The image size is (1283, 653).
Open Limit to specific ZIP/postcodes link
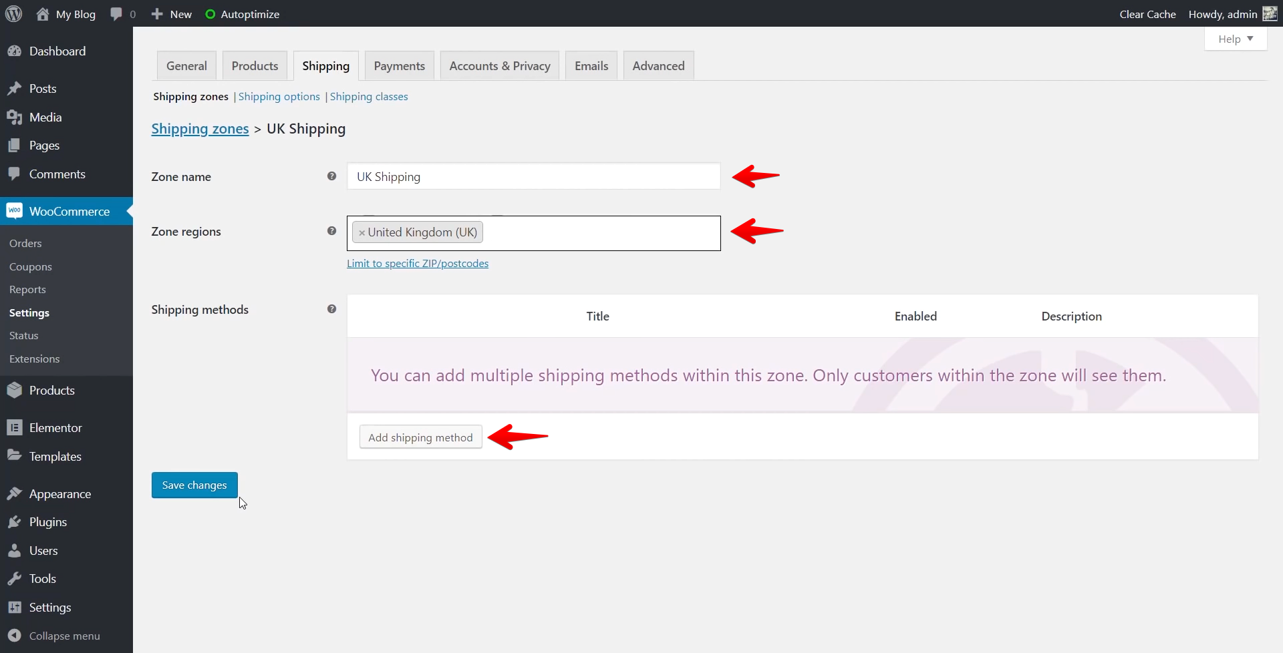pos(417,264)
